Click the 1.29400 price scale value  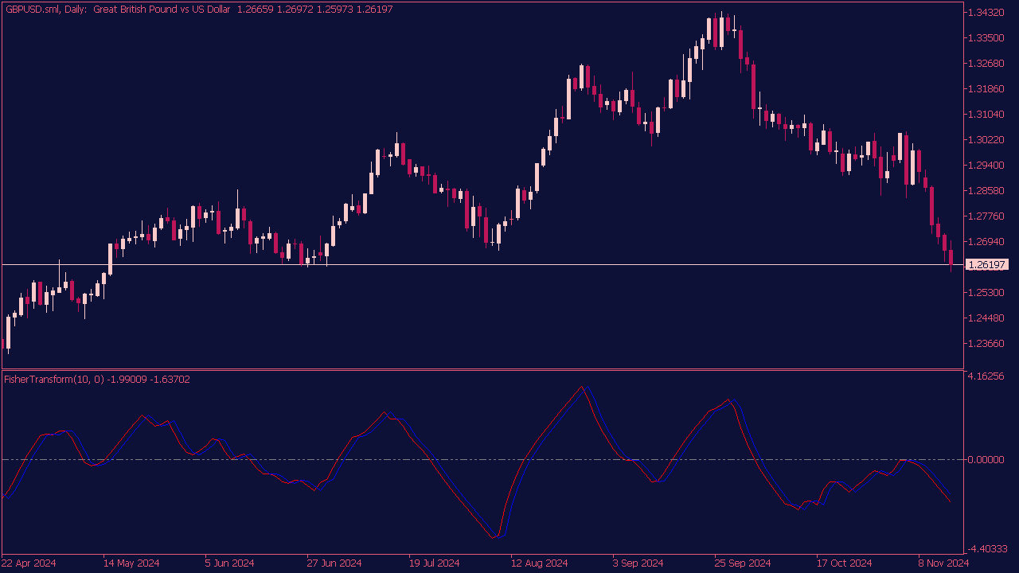pos(986,166)
